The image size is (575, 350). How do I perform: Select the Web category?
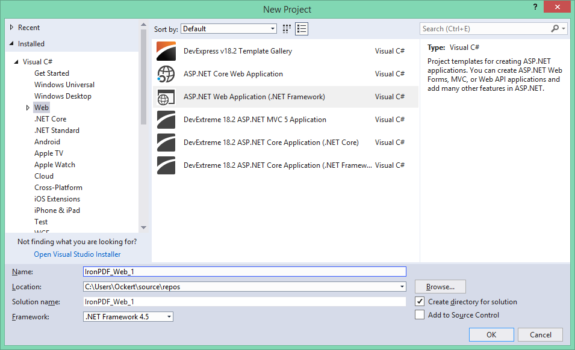[42, 107]
